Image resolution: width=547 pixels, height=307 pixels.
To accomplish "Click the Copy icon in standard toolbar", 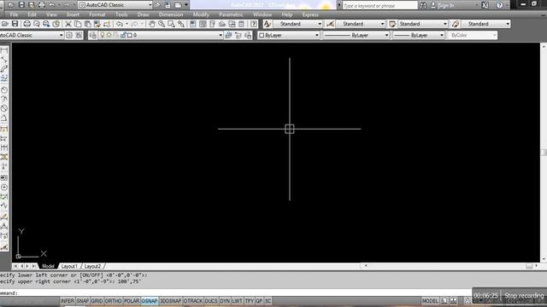I will [x=78, y=24].
